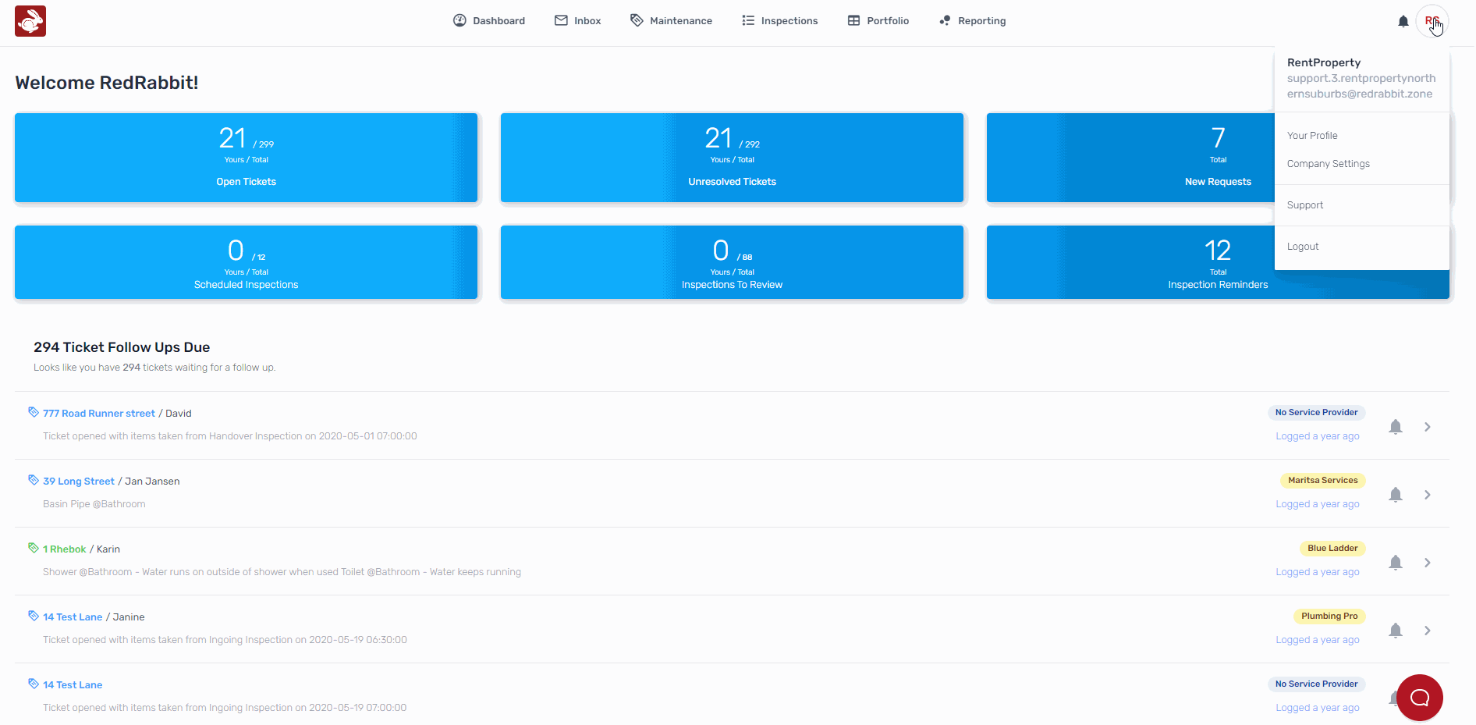Click the Maintenance tag icon
The height and width of the screenshot is (725, 1476).
[637, 20]
